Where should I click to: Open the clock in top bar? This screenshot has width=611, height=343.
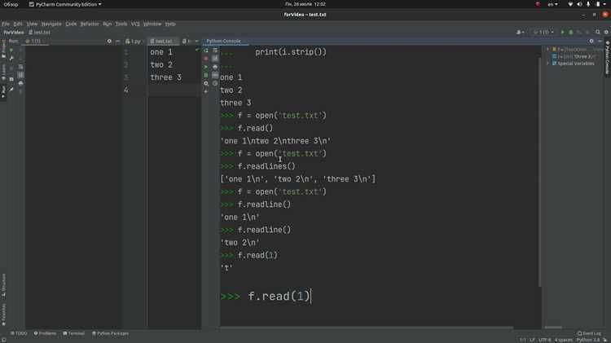tap(305, 4)
